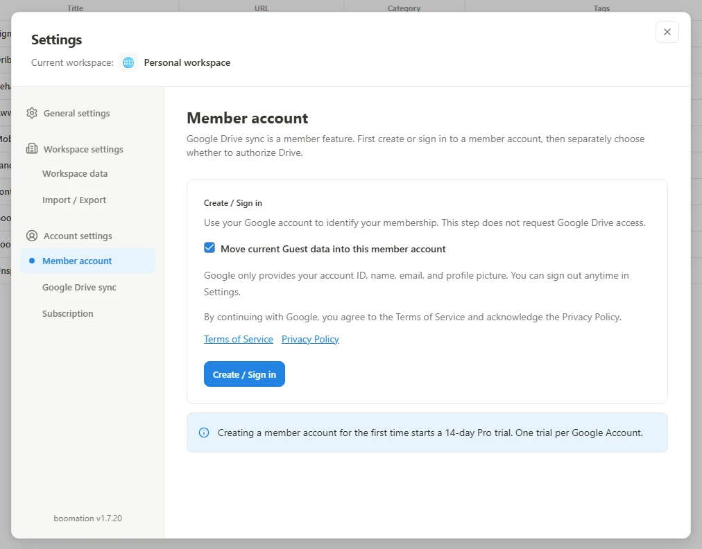
Task: Go to Import / Export page
Action: [74, 200]
